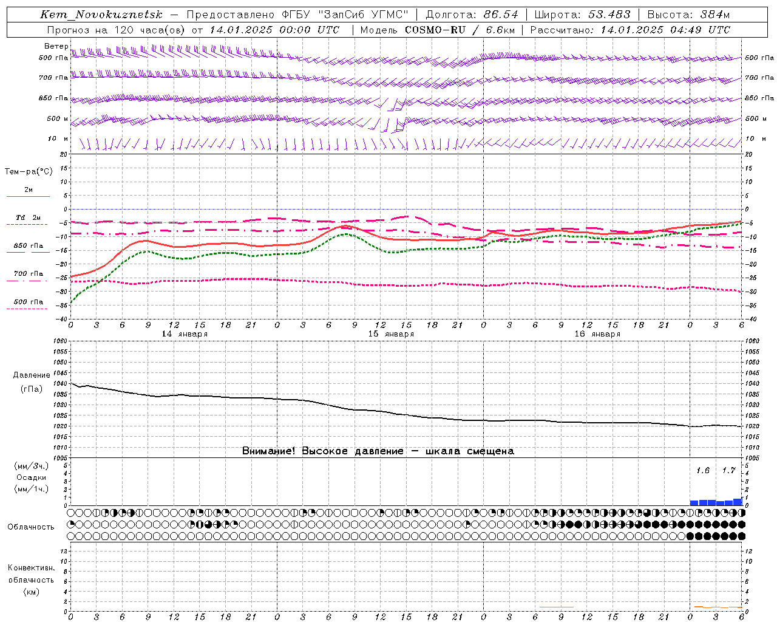Click the 'Td 2м' dew point legend

28,217
